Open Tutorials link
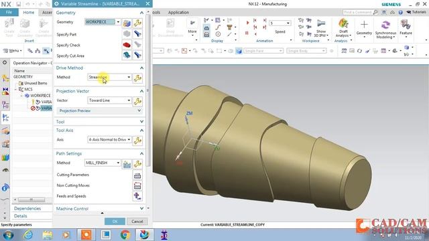429x241 pixels. tap(416, 12)
